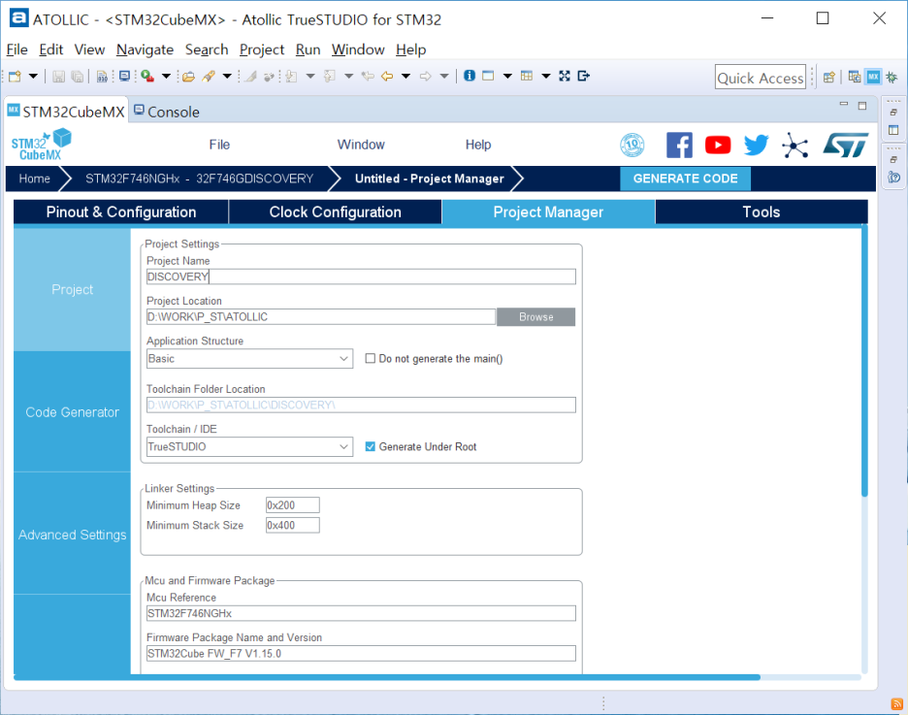Switch to the MX CubeMX perspective icon

(x=873, y=77)
